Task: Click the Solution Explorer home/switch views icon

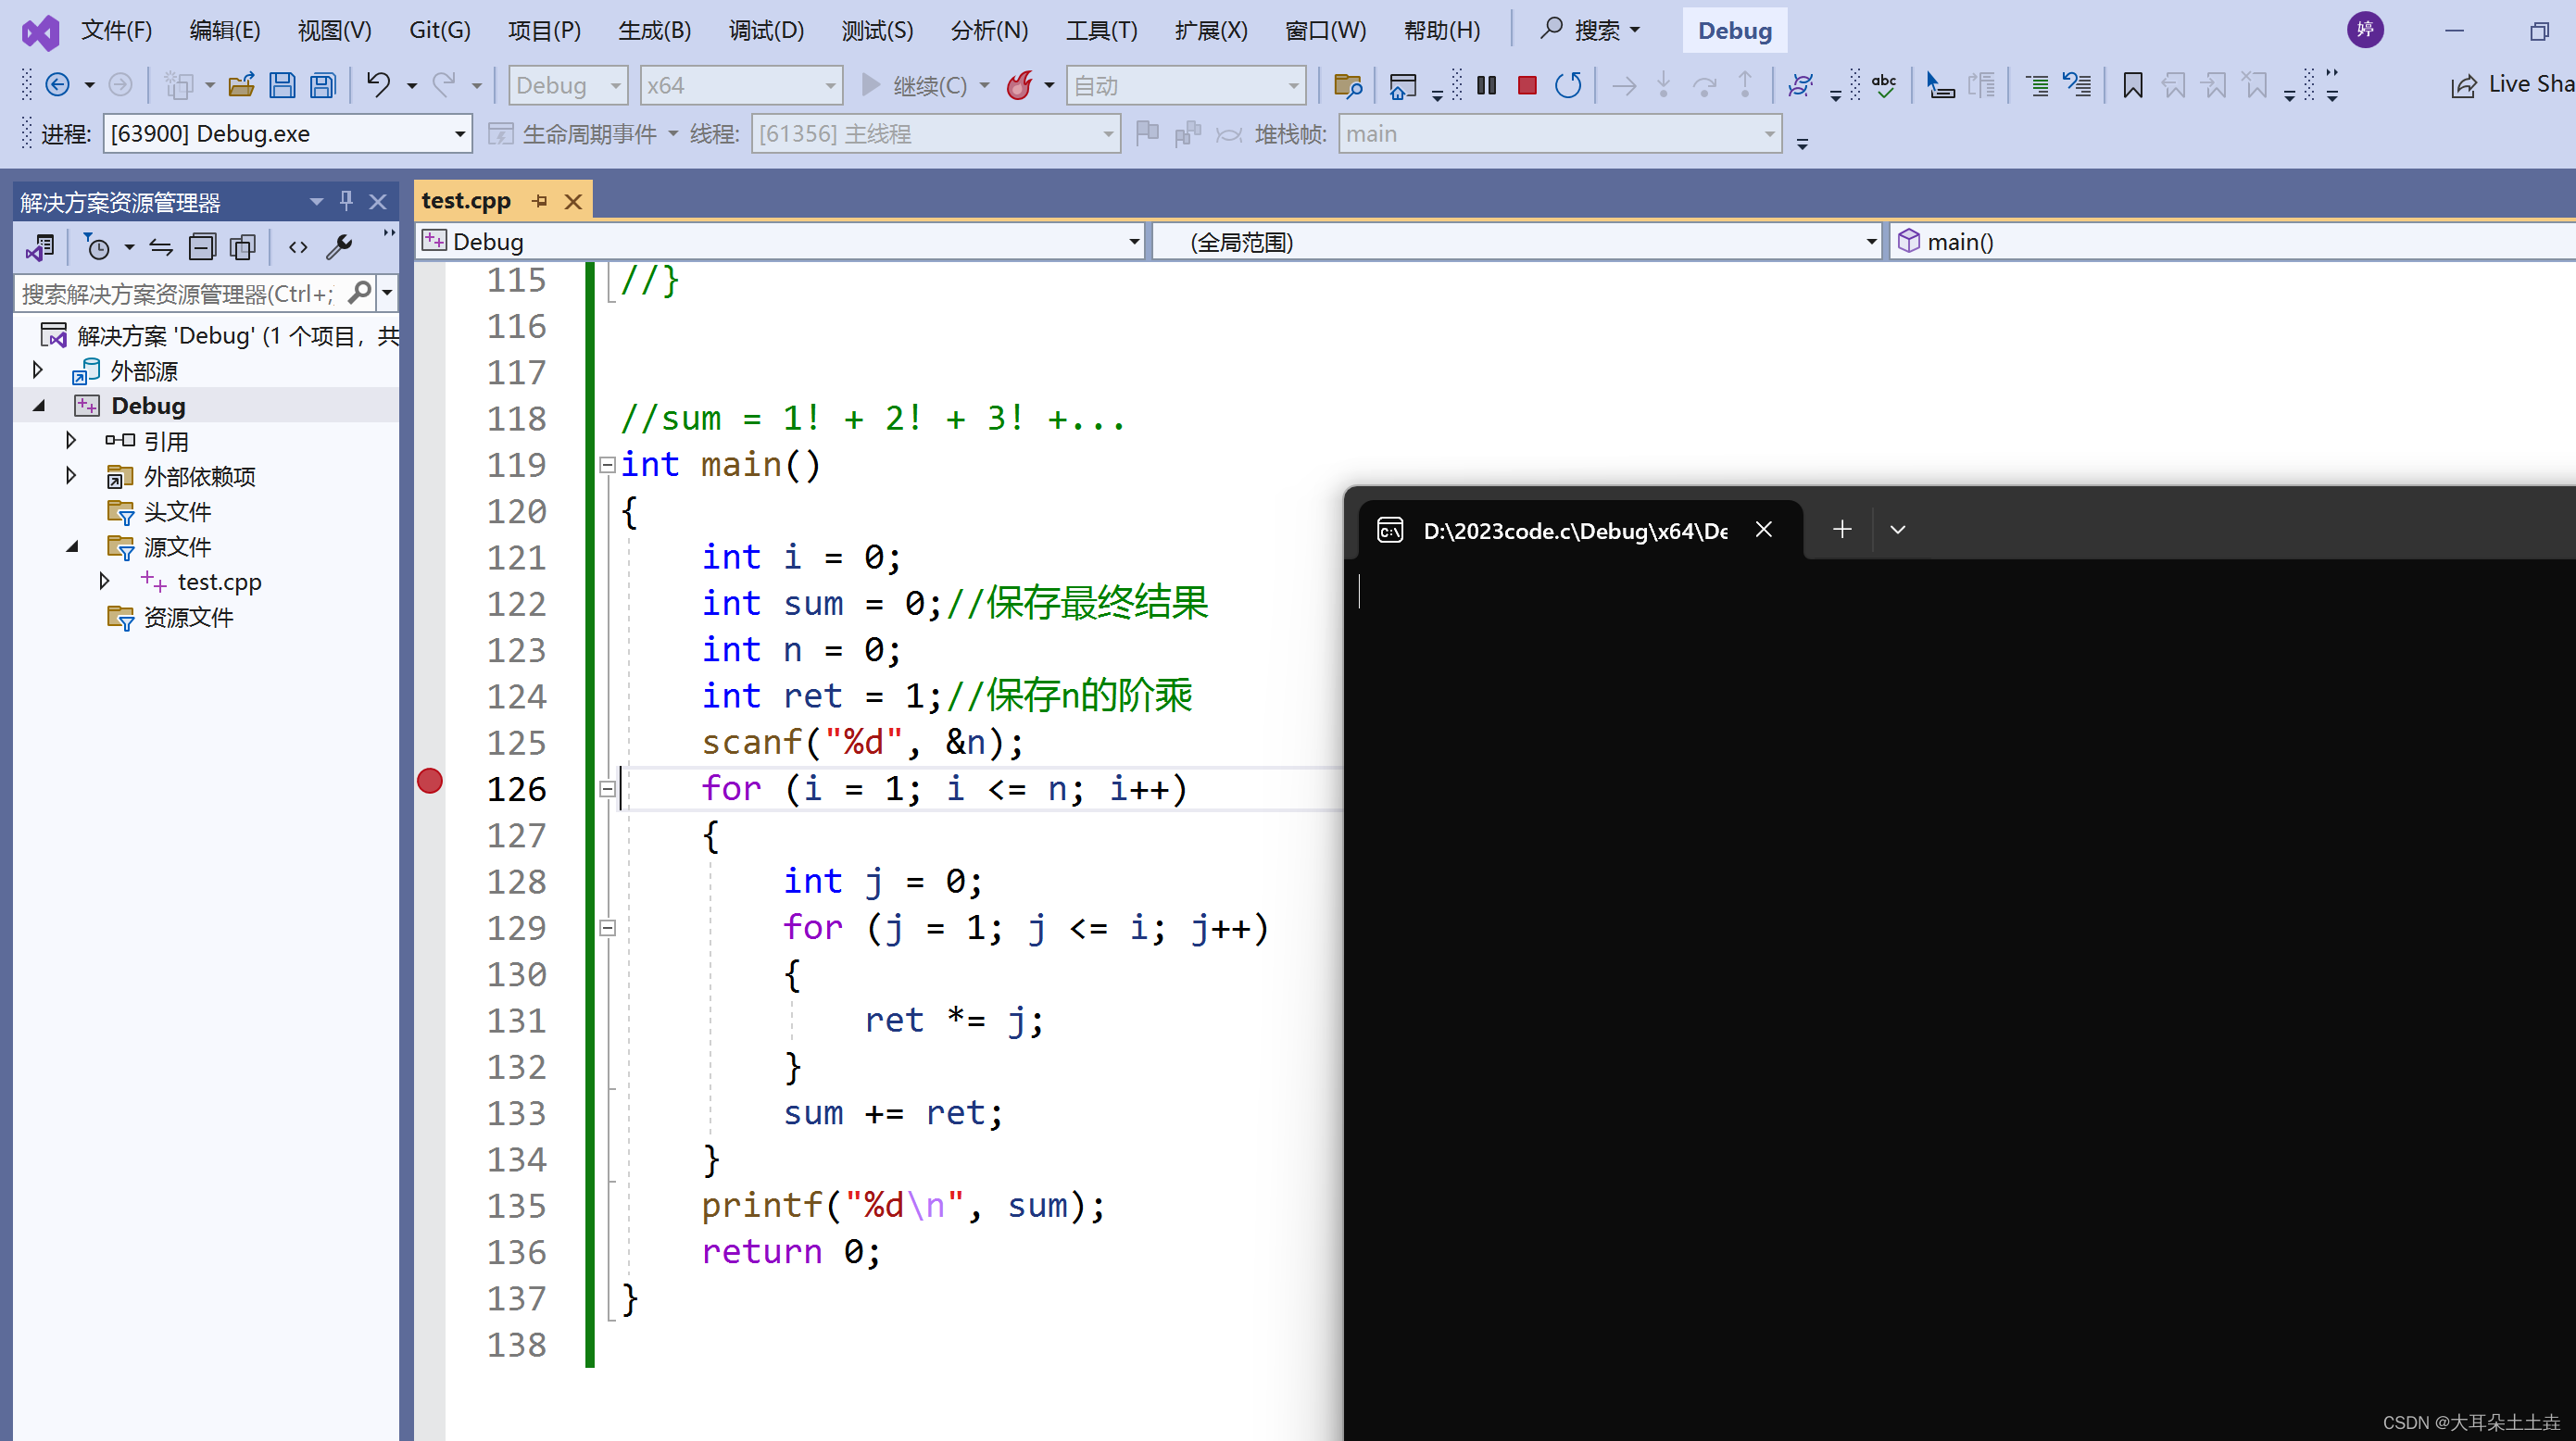Action: pos(41,247)
